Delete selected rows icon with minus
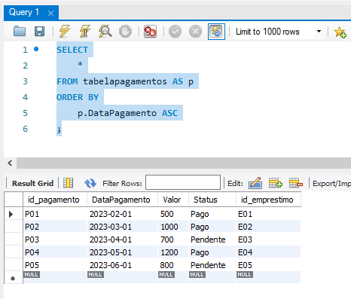The height and width of the screenshot is (299, 351). click(x=296, y=183)
